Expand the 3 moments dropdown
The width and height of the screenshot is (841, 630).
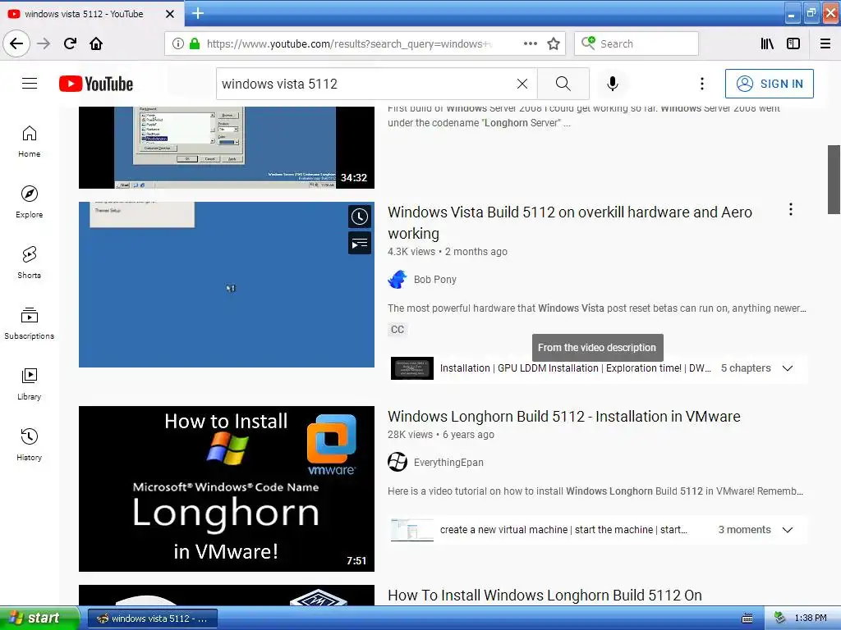coord(788,530)
